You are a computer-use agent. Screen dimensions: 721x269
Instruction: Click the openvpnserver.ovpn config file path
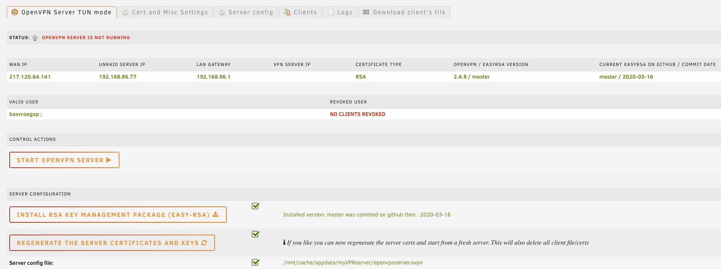[353, 262]
